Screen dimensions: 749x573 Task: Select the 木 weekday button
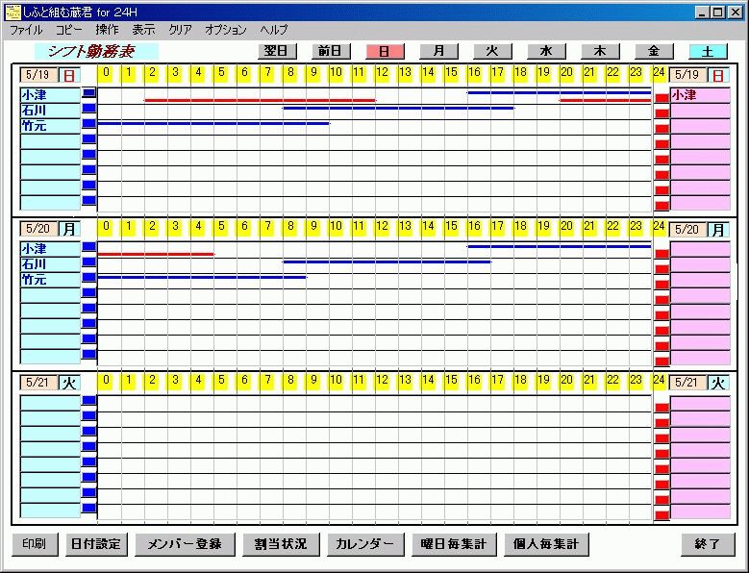[600, 51]
